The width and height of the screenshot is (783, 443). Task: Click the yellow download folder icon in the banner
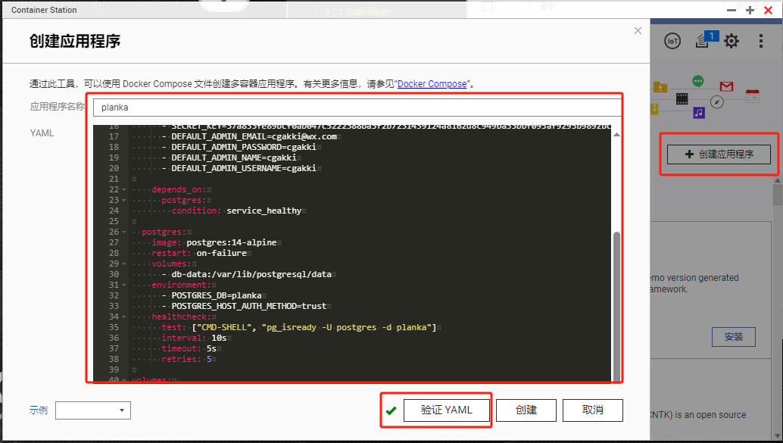click(660, 87)
